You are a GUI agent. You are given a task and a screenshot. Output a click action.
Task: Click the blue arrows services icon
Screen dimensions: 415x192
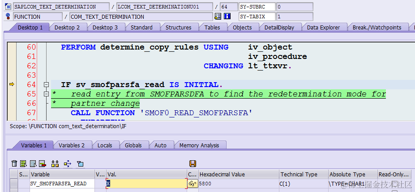(x=68, y=164)
